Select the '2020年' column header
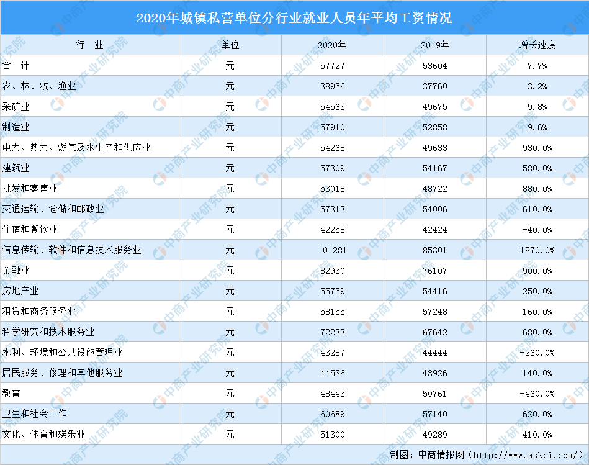This screenshot has height=465, width=589. [x=333, y=45]
